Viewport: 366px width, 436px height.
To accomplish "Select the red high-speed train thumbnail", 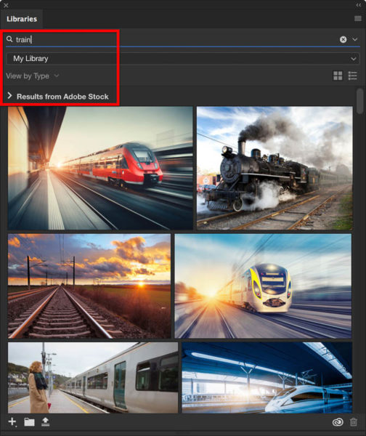I will [100, 168].
